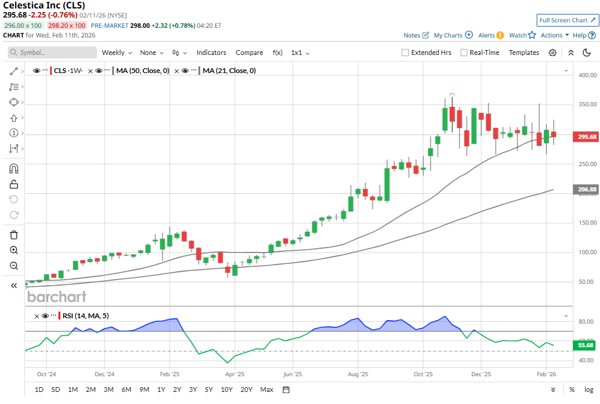Click the undo arrow icon
600x404 pixels.
(14, 199)
